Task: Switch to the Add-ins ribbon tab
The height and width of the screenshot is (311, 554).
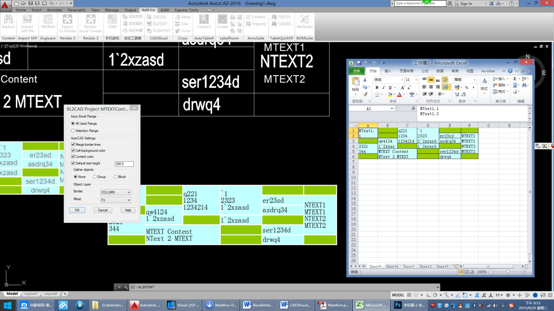Action: [x=148, y=10]
